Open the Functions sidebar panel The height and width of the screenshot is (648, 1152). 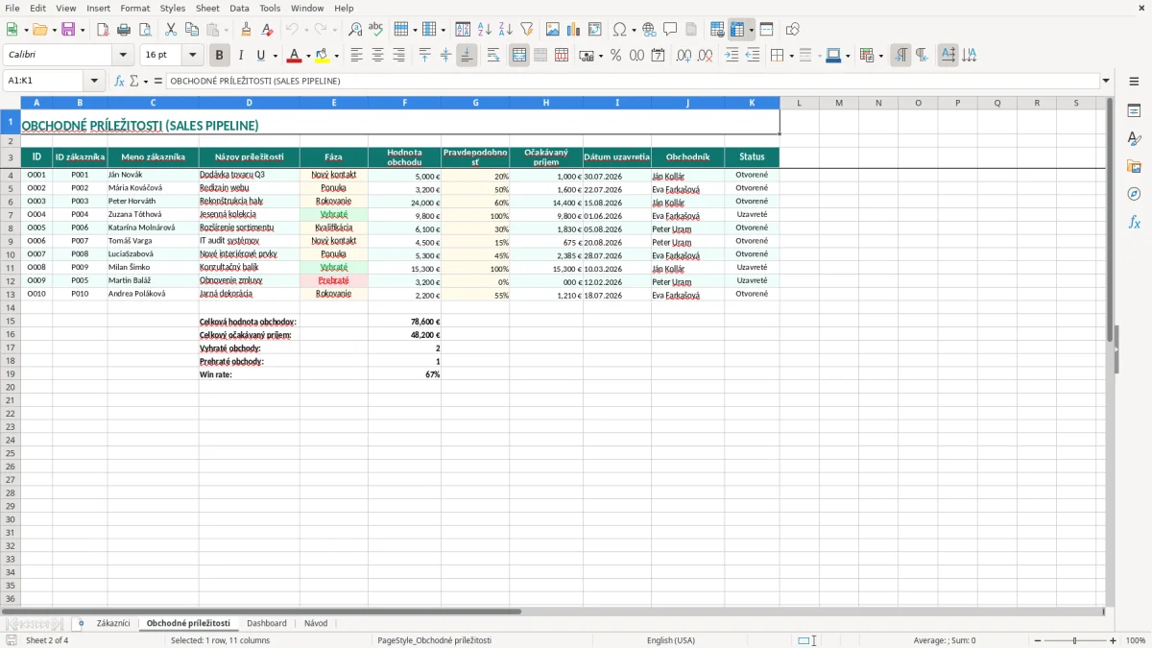[x=1134, y=222]
